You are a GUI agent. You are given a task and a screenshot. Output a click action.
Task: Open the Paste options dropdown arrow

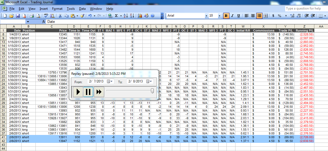pos(77,16)
